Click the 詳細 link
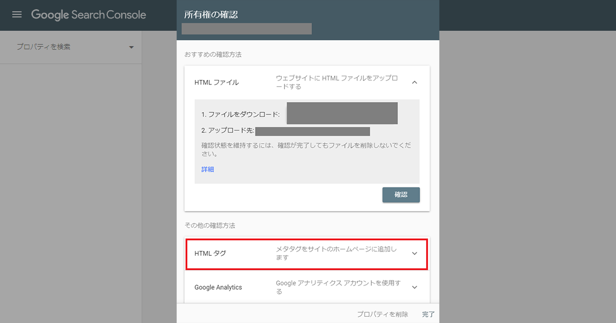 pos(208,169)
